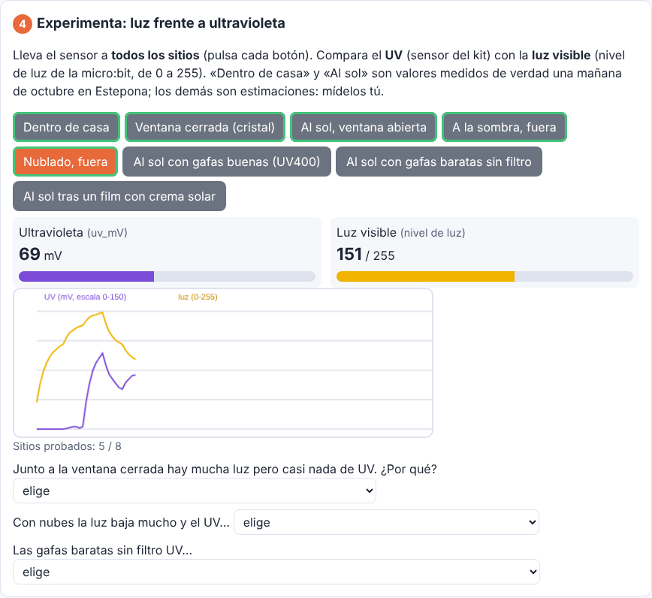Select 'Al sol, ventana abierta' button
The width and height of the screenshot is (652, 598).
click(364, 127)
